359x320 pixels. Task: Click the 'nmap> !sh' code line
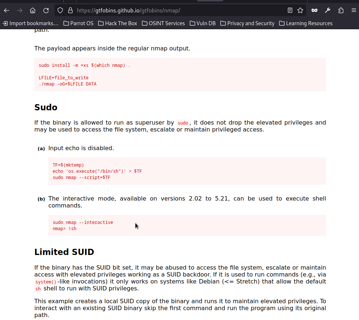tap(65, 229)
